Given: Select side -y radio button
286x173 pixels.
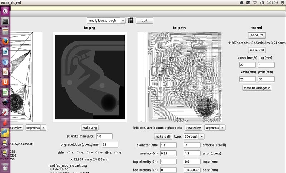Looking at the screenshot, I should [x=97, y=152].
